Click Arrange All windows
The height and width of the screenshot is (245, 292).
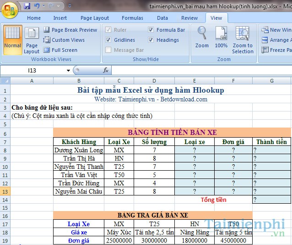tap(276, 40)
